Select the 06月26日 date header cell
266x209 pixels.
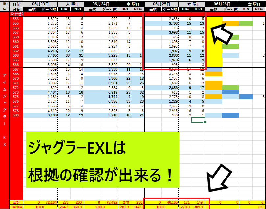(x=222, y=4)
